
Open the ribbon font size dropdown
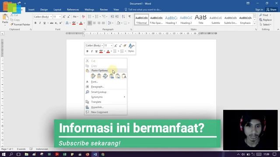tap(60, 17)
